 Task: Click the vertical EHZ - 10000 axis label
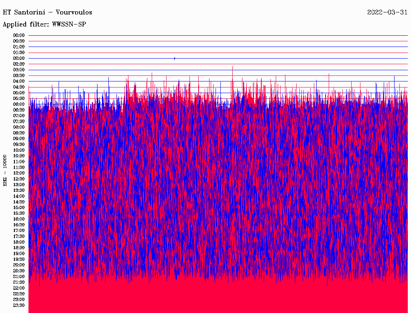pos(5,170)
